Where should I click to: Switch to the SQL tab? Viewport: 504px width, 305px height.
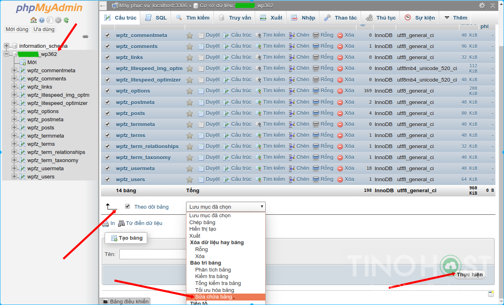tap(156, 18)
